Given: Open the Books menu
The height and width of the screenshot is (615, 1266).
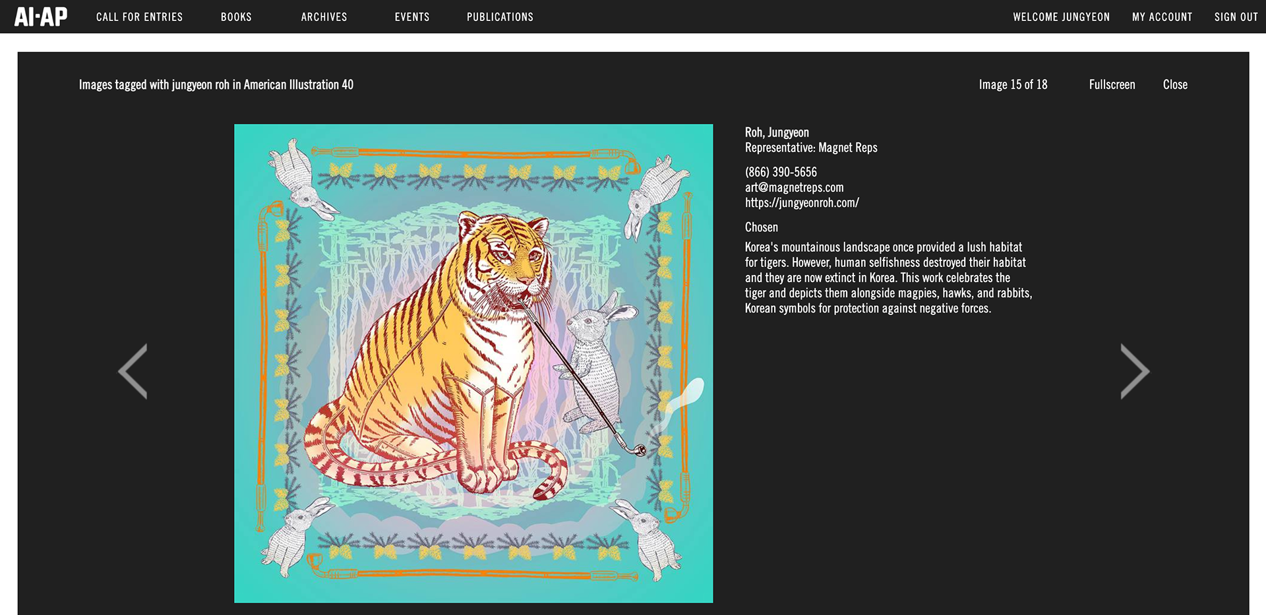Looking at the screenshot, I should click(x=236, y=17).
